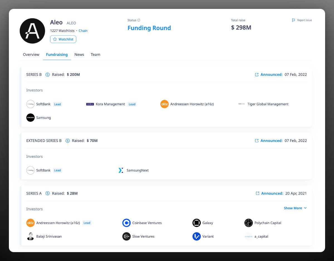Click the EXTENDED SERIES B heading
Image resolution: width=334 pixels, height=261 pixels.
pyautogui.click(x=44, y=141)
